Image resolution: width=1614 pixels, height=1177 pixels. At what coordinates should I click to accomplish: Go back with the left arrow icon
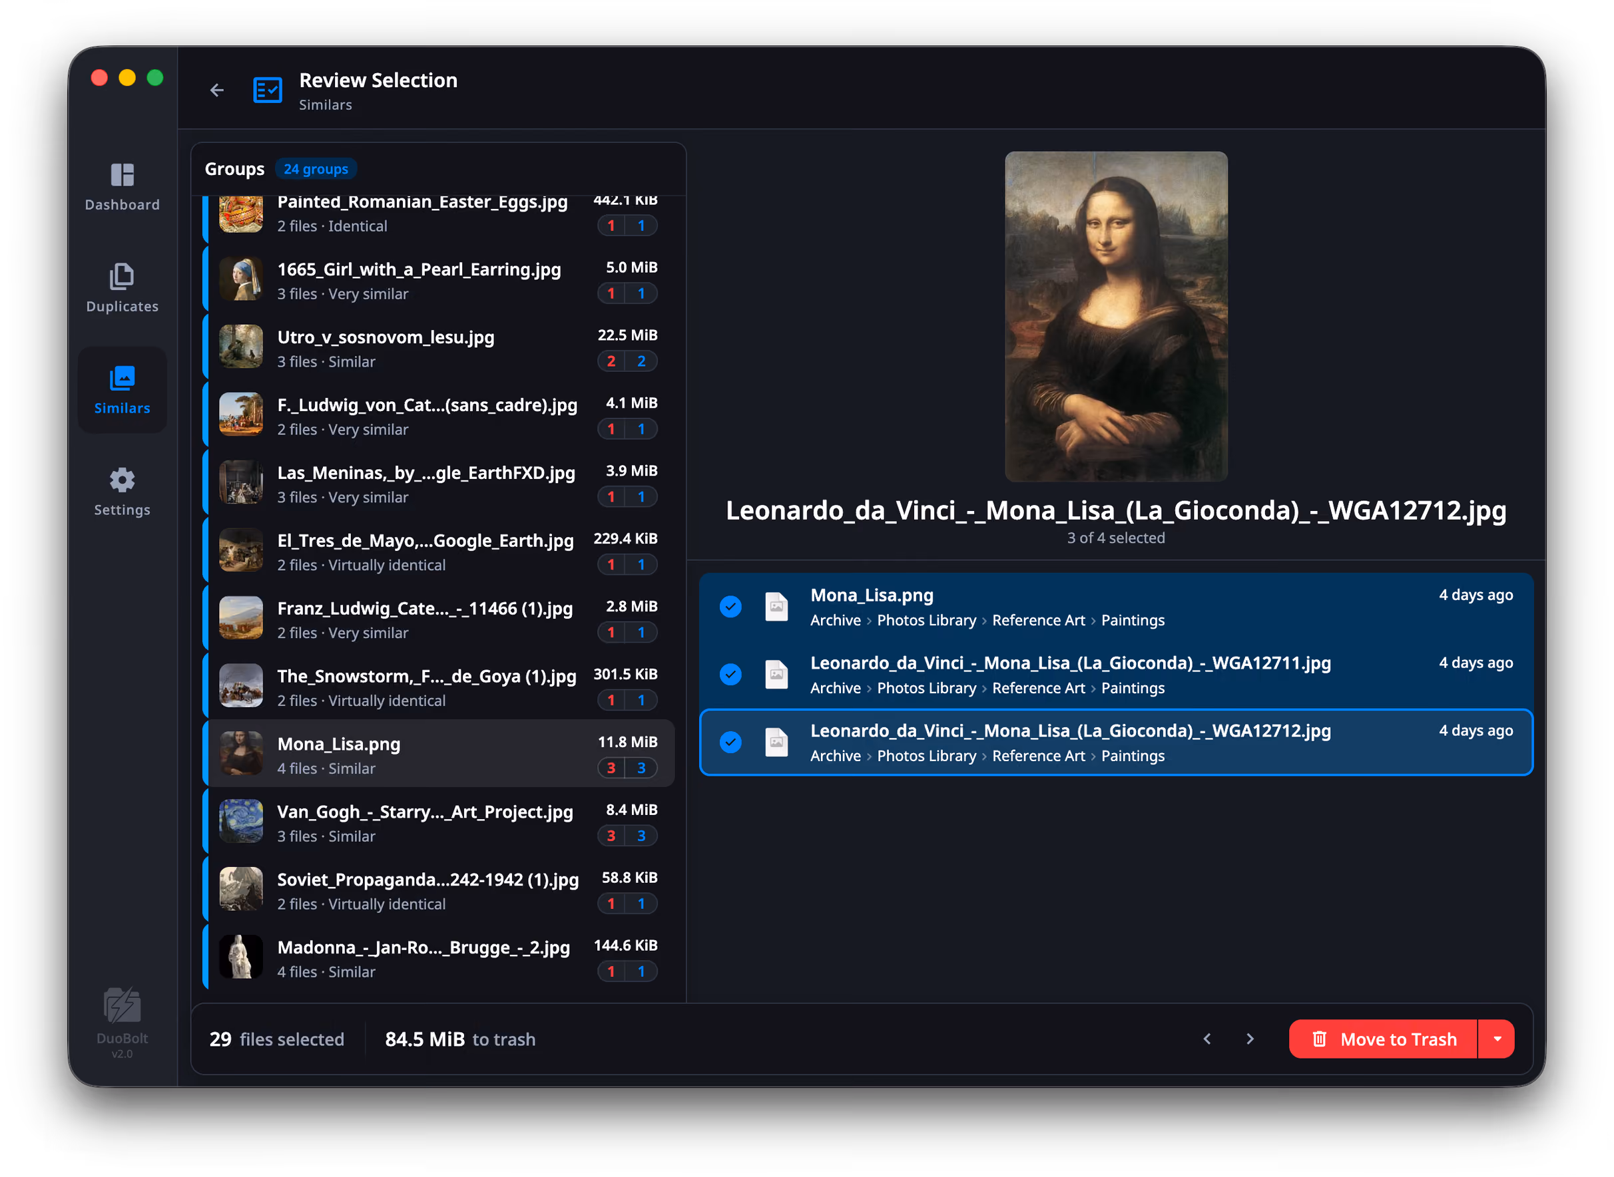click(216, 90)
